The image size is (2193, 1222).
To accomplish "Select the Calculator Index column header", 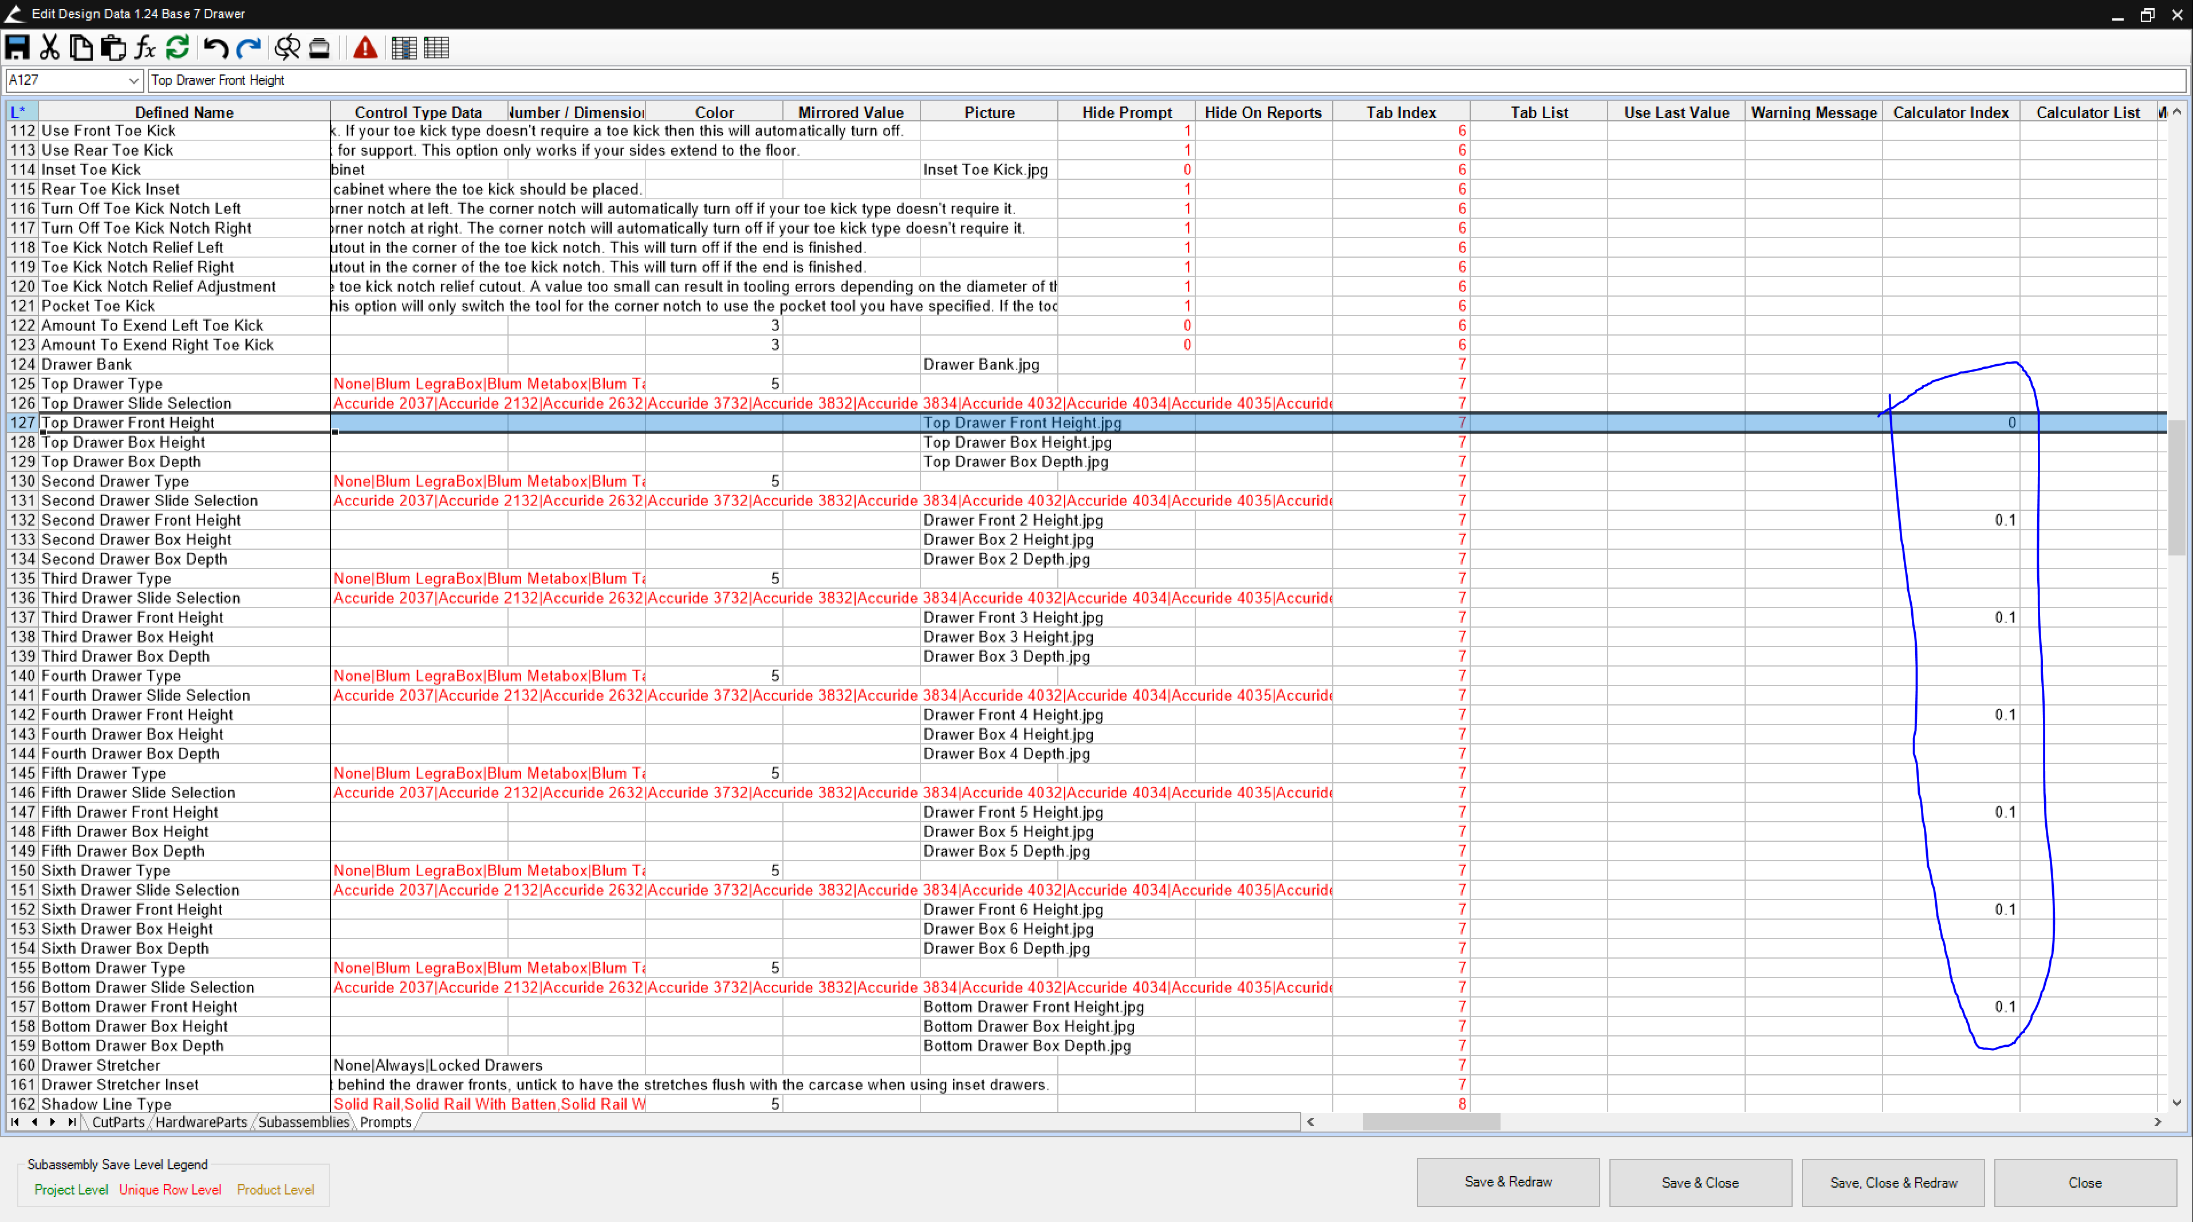I will (1950, 112).
